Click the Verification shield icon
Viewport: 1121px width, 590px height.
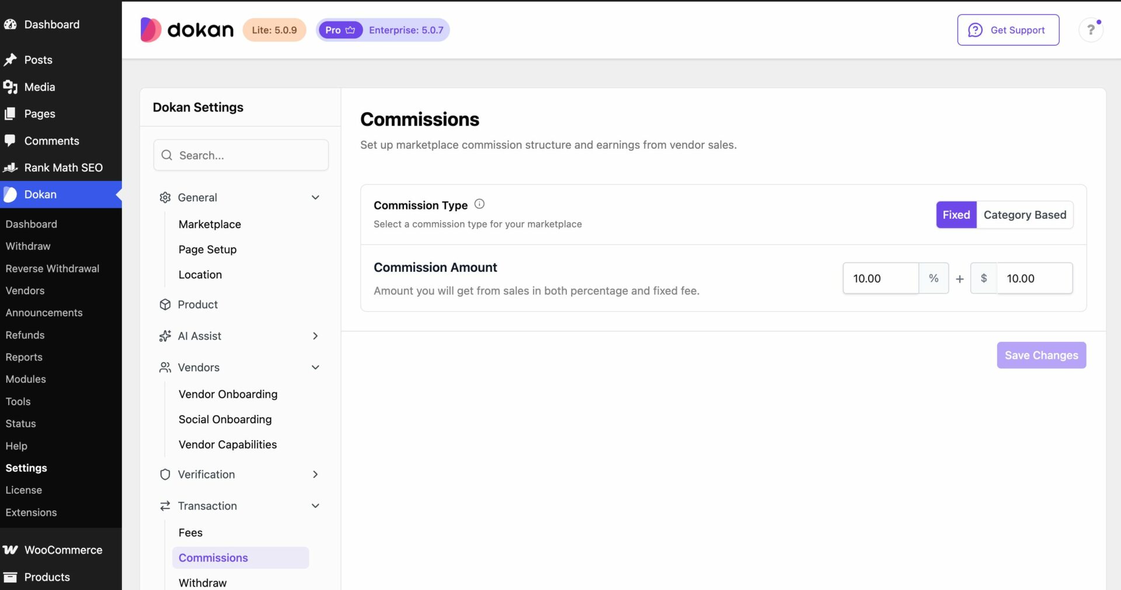(x=165, y=474)
